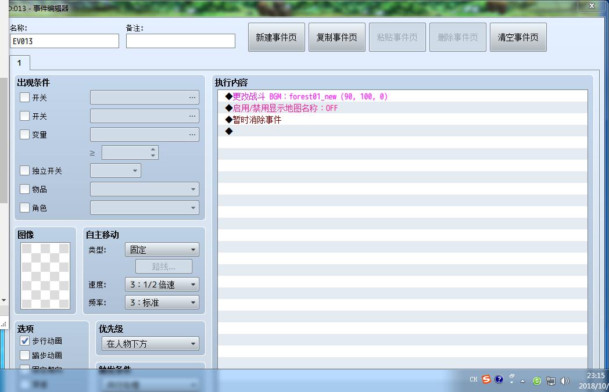Open frequency dropdown showing 3：标准
609x392 pixels.
[162, 303]
